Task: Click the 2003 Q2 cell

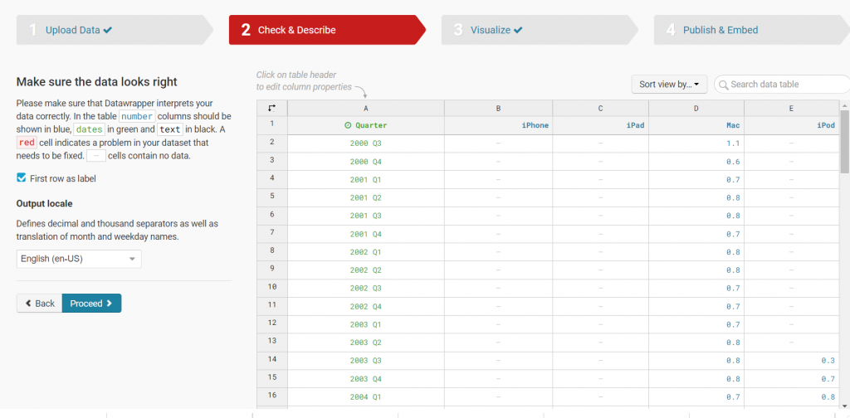Action: click(x=366, y=343)
